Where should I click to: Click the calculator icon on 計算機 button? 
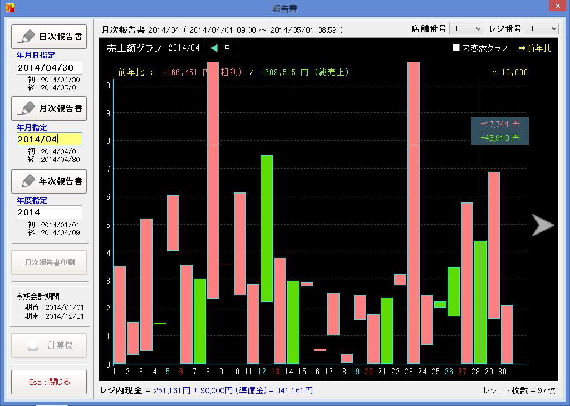32,345
